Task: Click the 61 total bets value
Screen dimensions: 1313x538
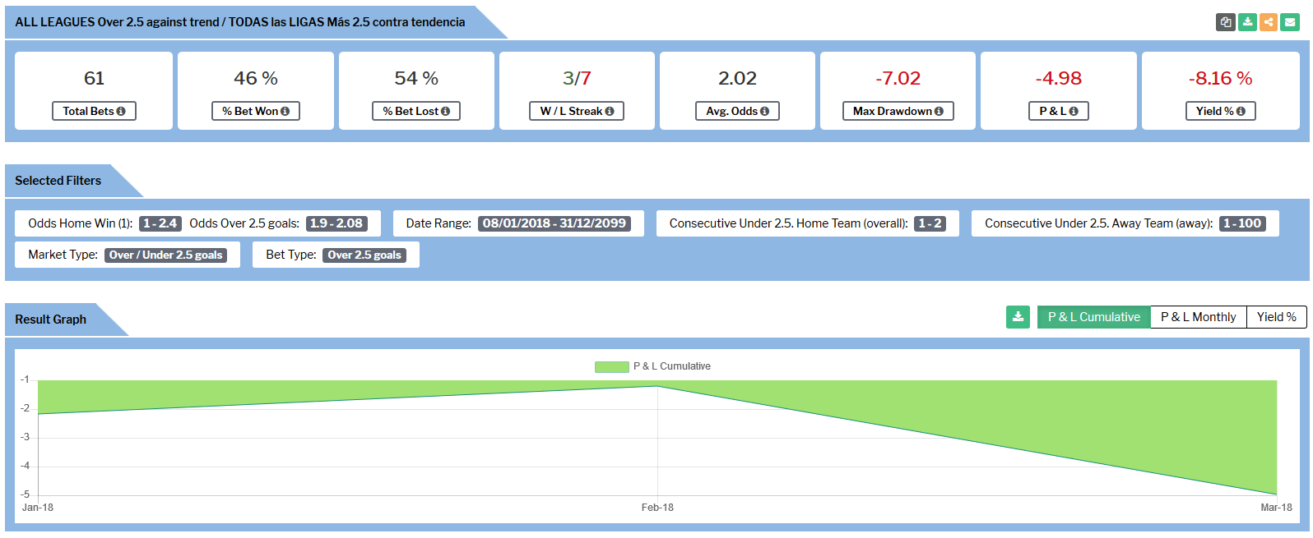Action: tap(94, 79)
